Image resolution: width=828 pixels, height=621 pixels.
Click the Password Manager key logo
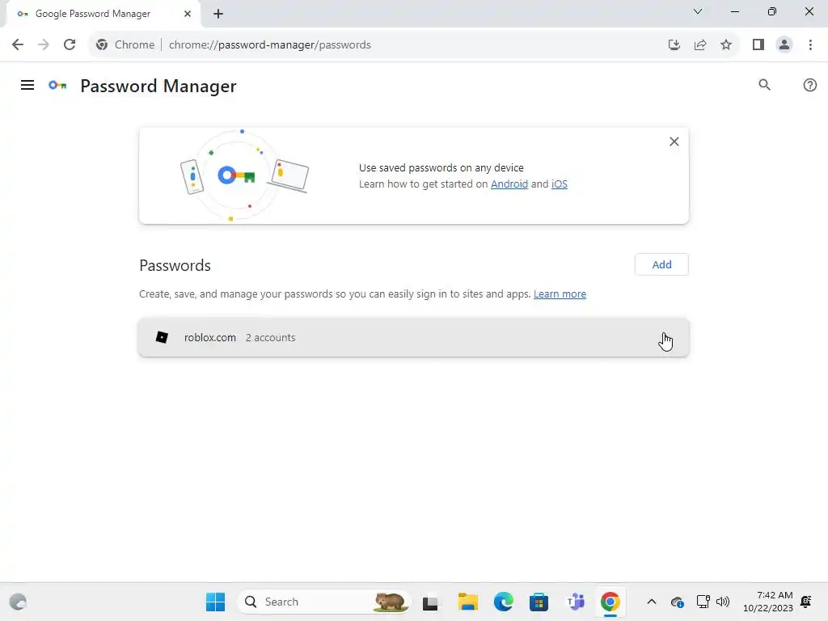(x=57, y=85)
